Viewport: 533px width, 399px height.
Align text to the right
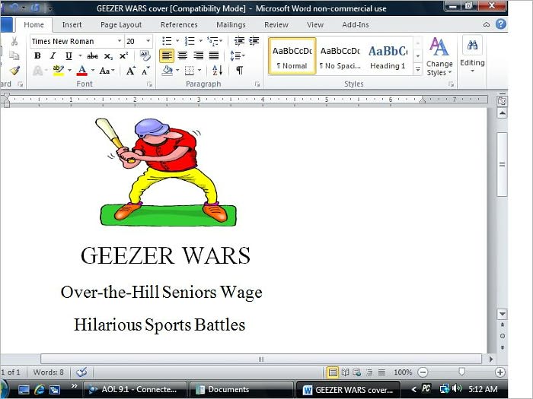[x=198, y=55]
